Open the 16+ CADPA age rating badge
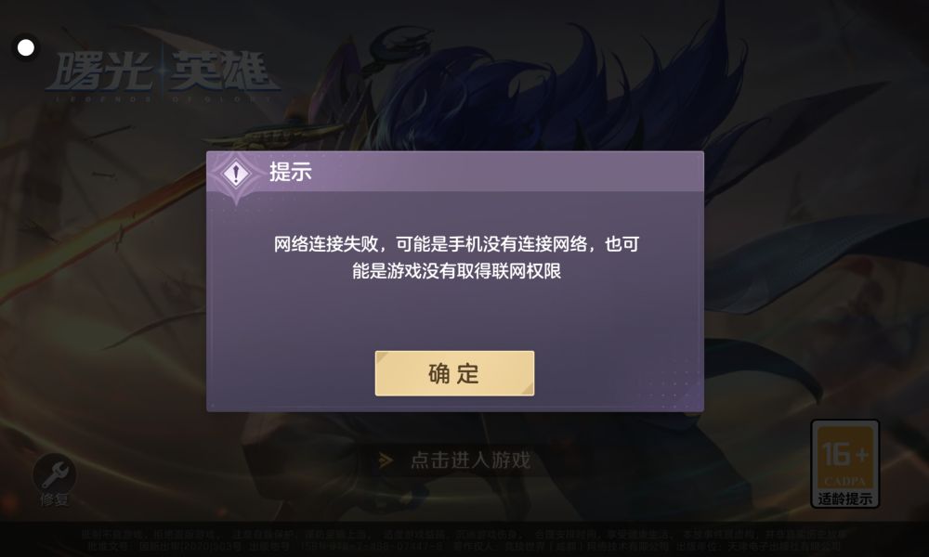The width and height of the screenshot is (929, 557). [x=844, y=463]
